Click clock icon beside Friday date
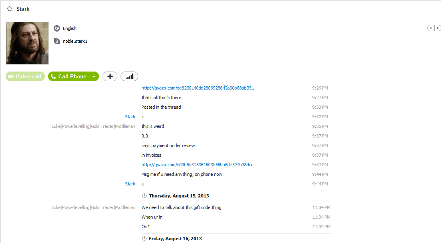 144,239
